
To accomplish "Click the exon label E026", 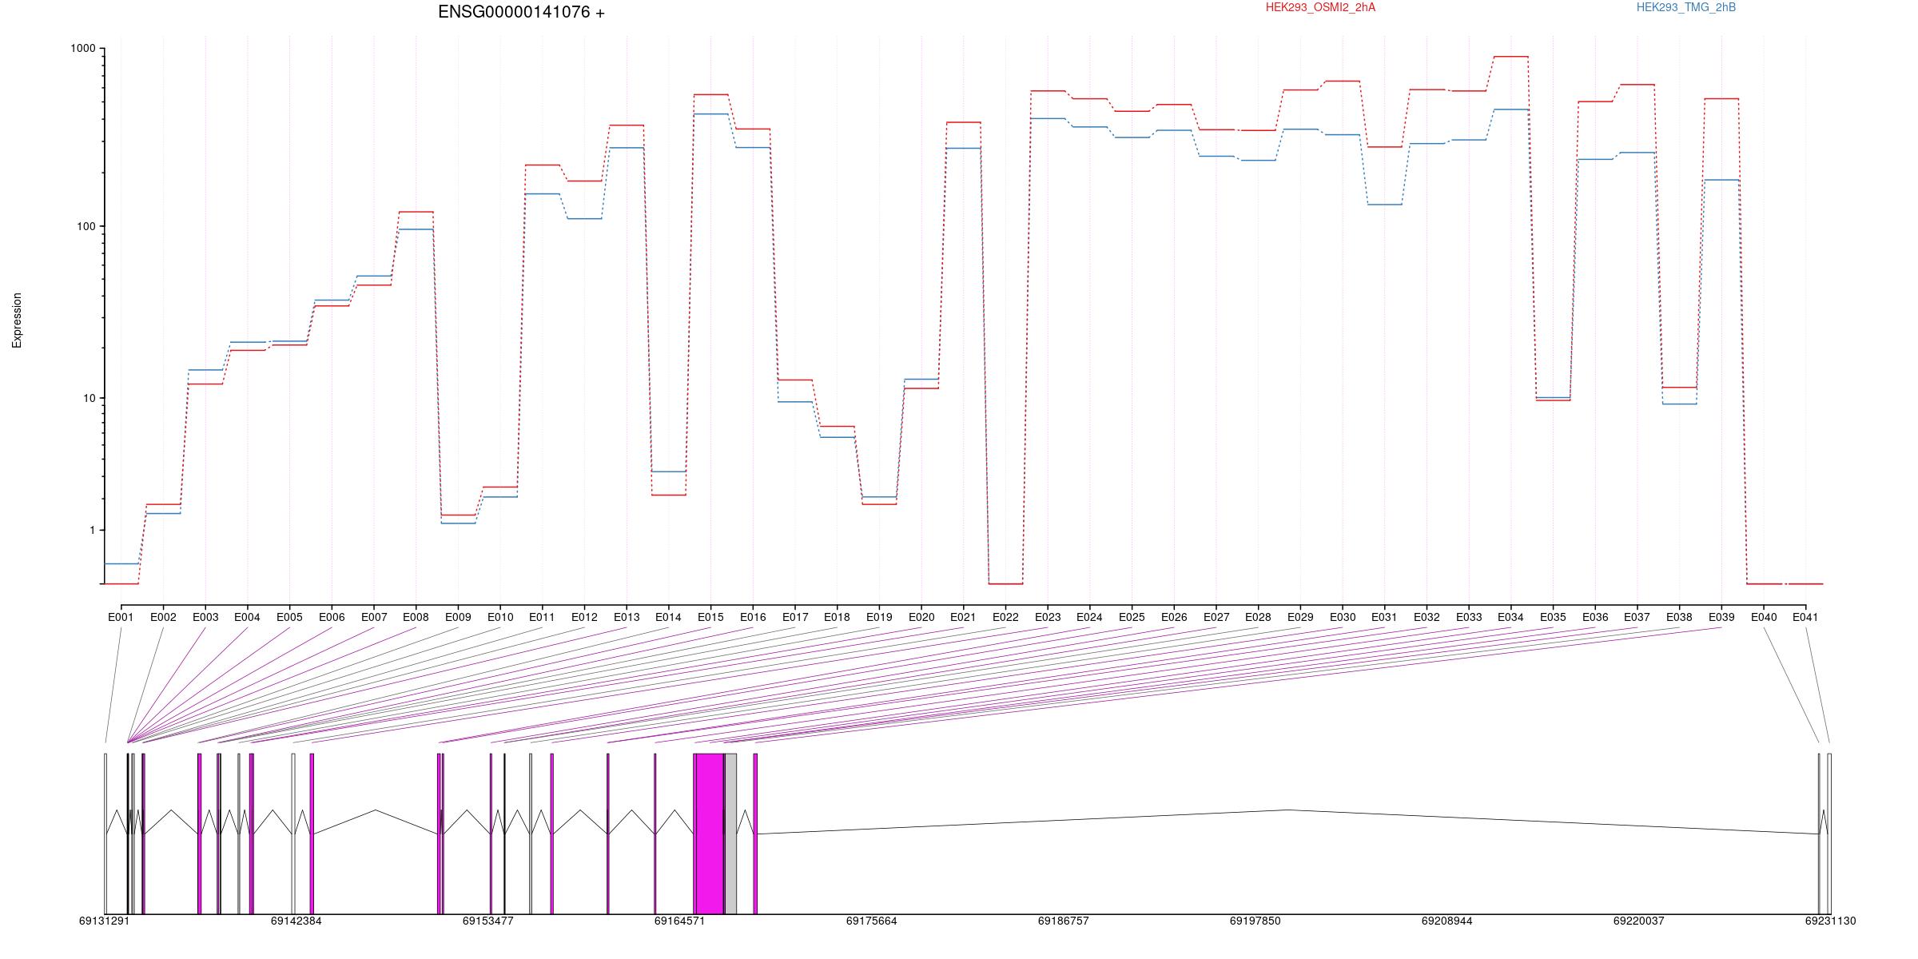I will click(1174, 617).
